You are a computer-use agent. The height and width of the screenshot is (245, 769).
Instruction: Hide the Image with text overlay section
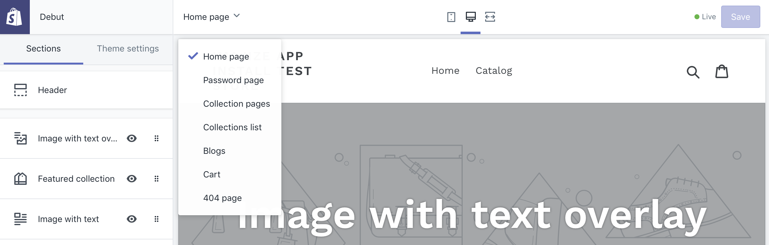click(x=132, y=138)
